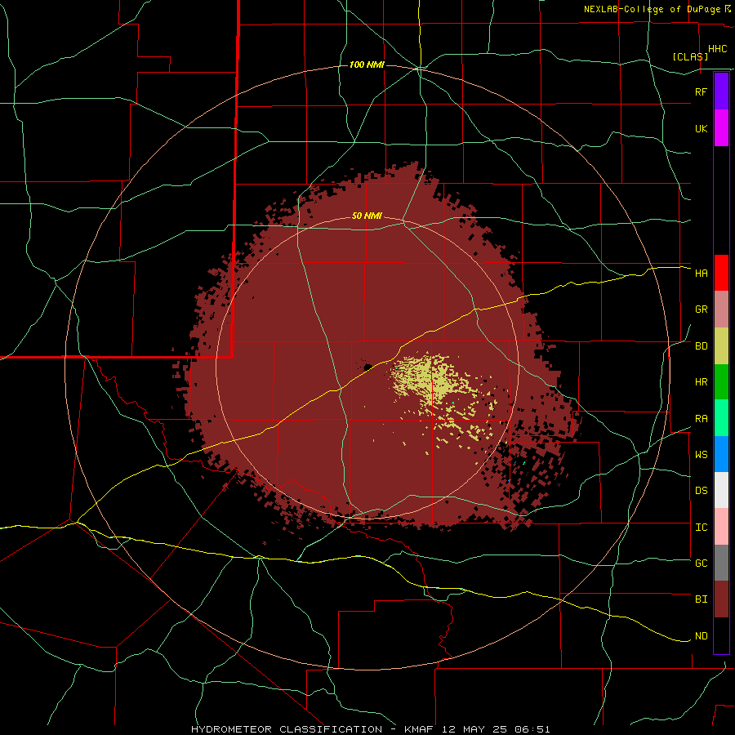Click the DS legend label
Screen dimensions: 735x735
point(701,491)
